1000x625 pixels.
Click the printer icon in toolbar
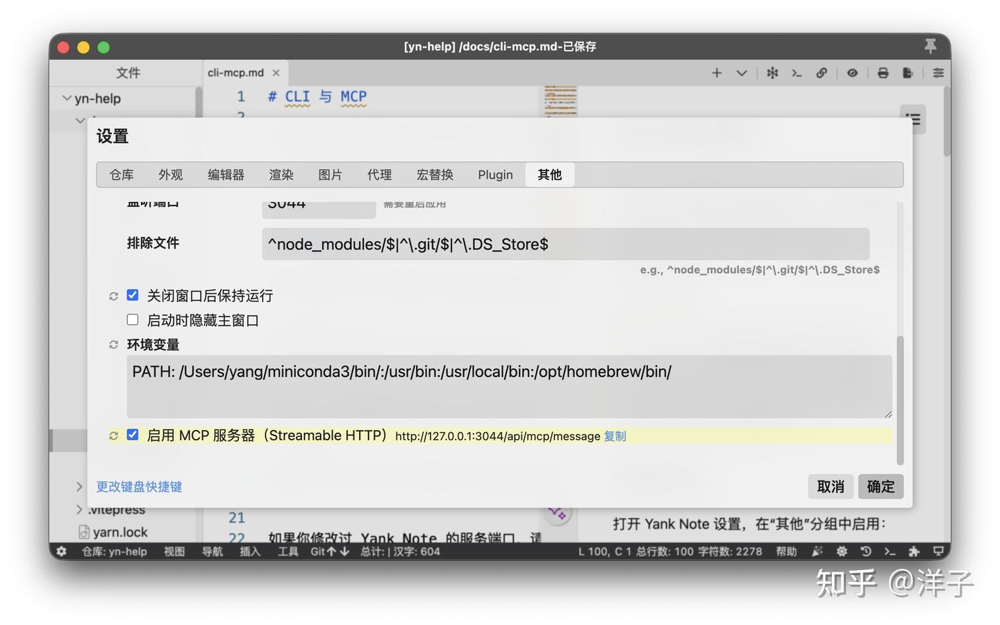pyautogui.click(x=883, y=73)
